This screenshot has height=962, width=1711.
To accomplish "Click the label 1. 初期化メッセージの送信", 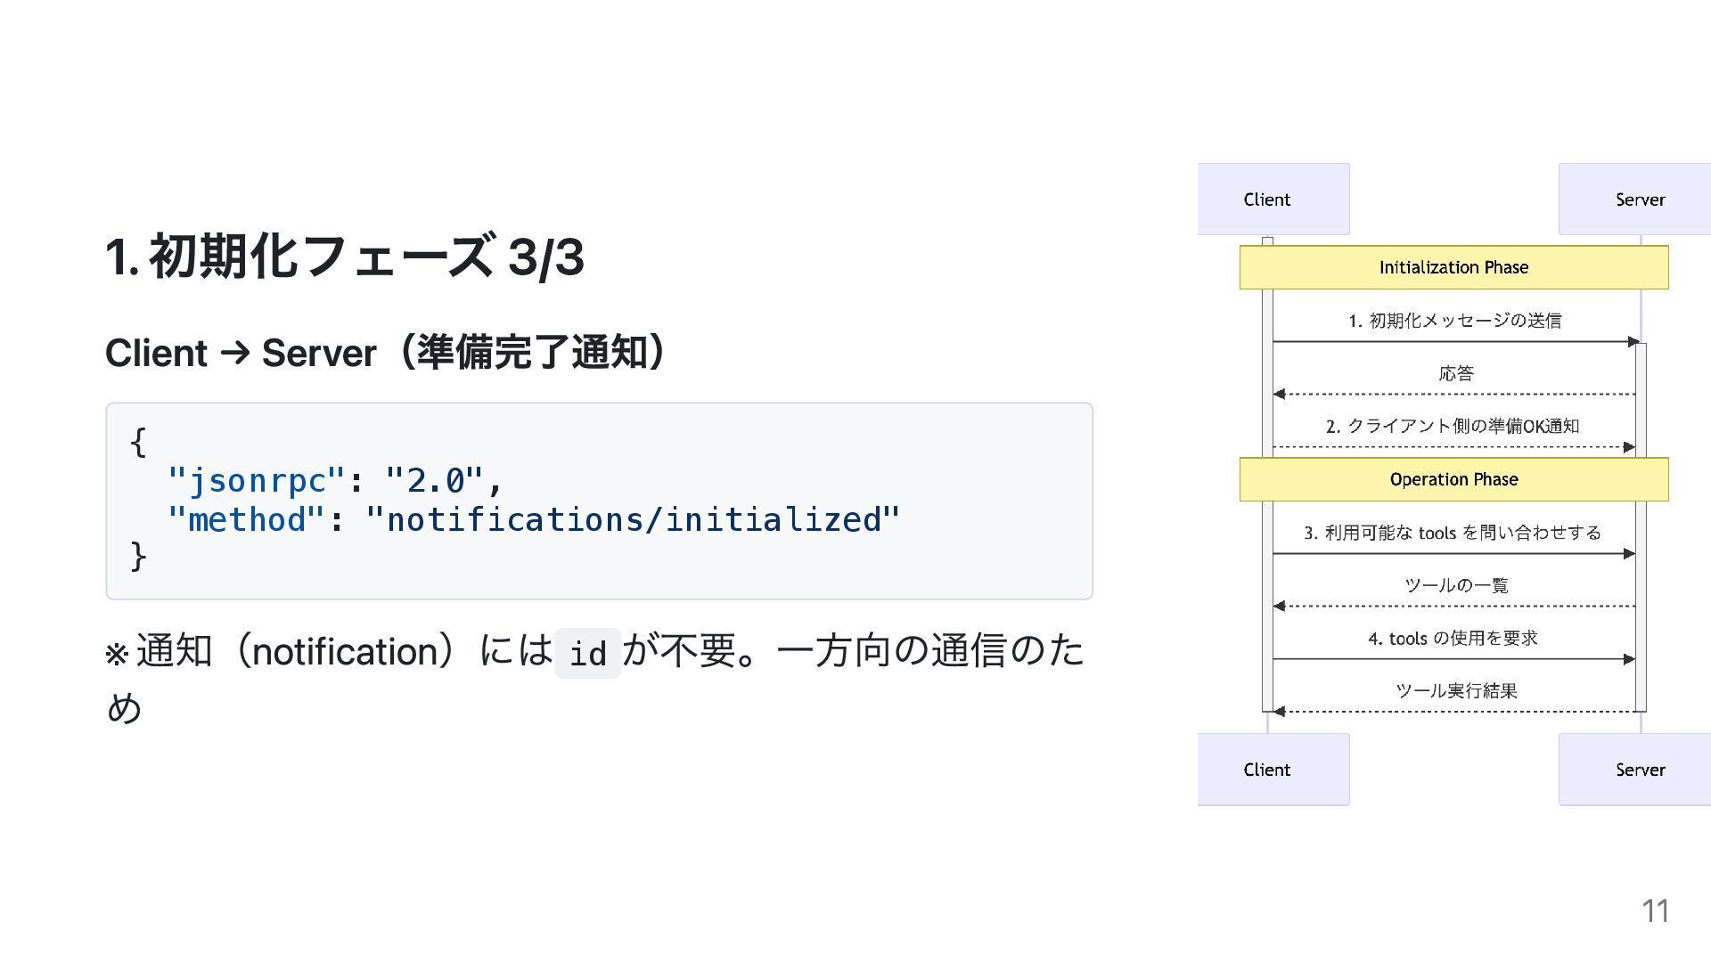I will coord(1454,321).
